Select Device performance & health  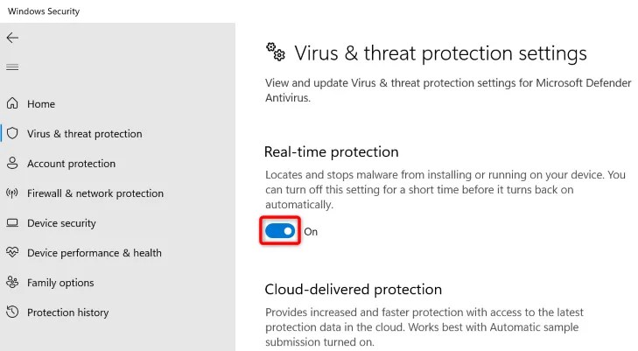(x=95, y=253)
